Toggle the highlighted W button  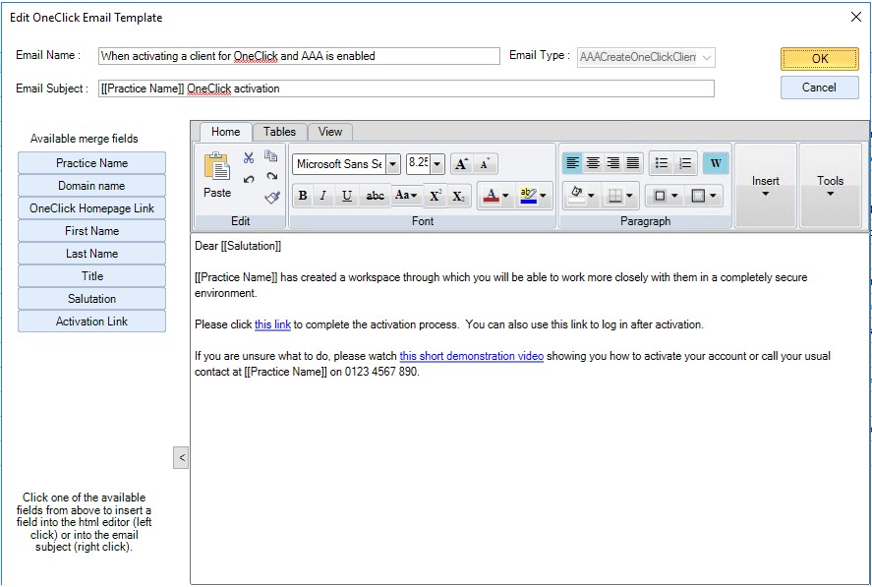point(715,163)
